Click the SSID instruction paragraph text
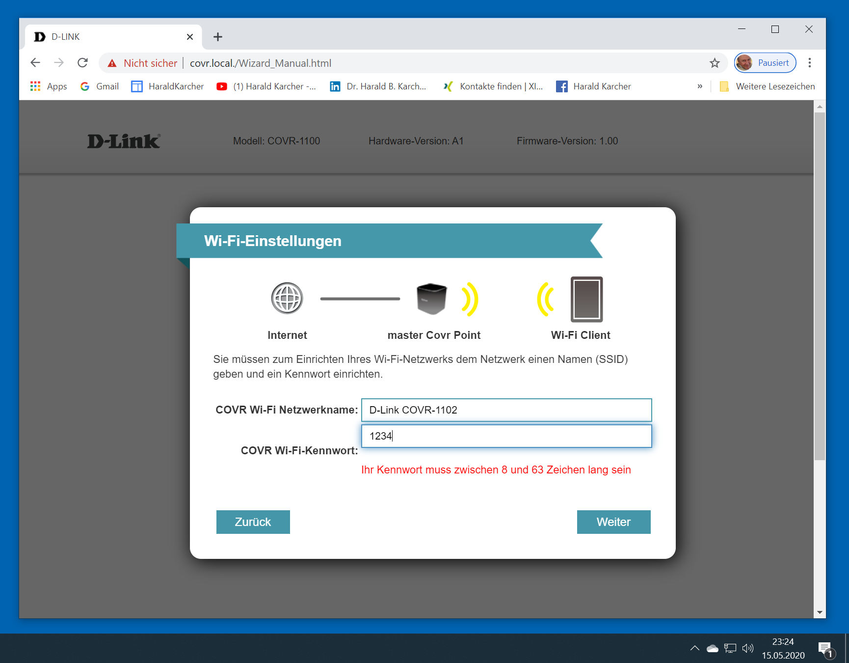The width and height of the screenshot is (849, 663). tap(421, 367)
